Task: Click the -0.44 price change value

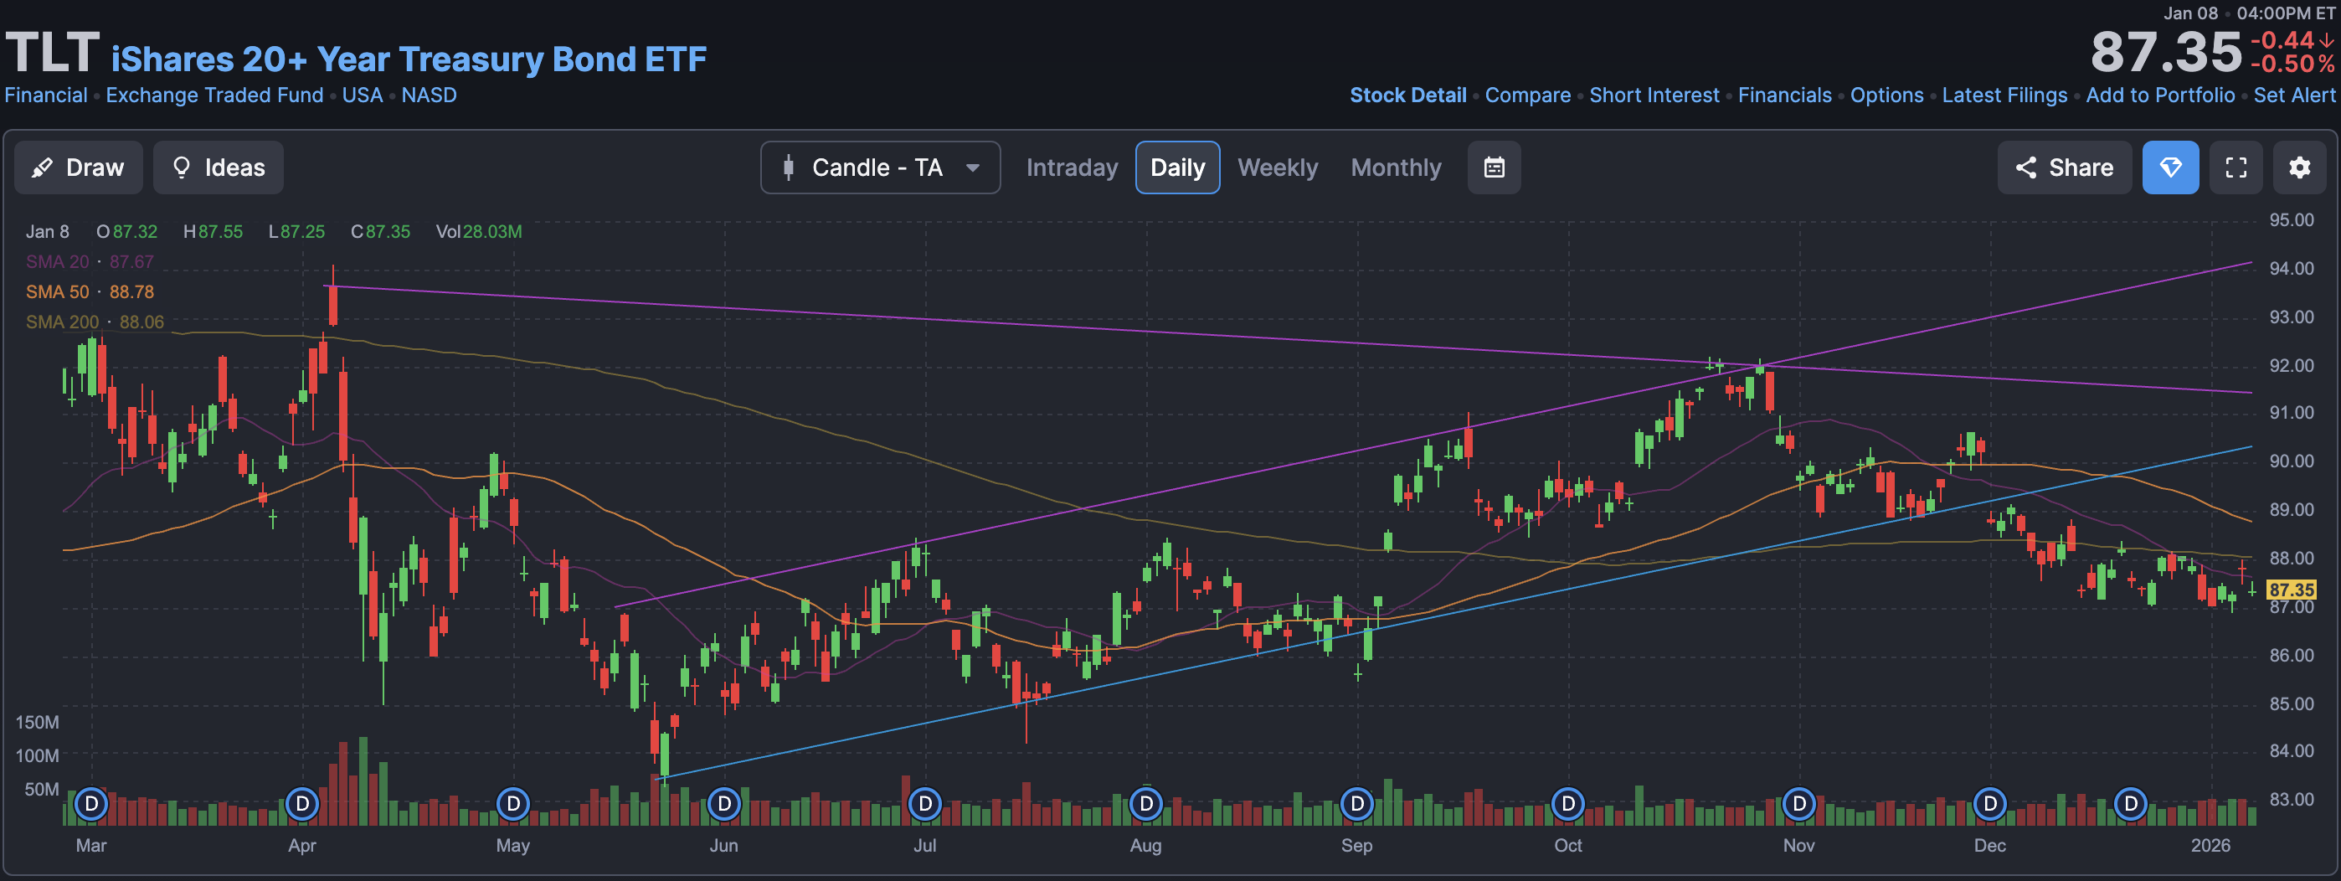Action: coord(2283,40)
